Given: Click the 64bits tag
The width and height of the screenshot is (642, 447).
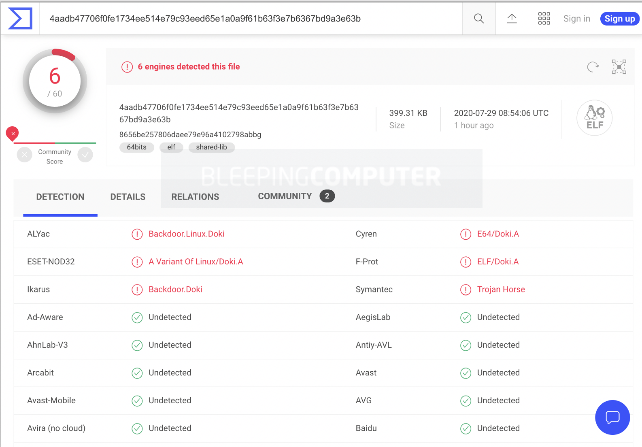Looking at the screenshot, I should (137, 147).
